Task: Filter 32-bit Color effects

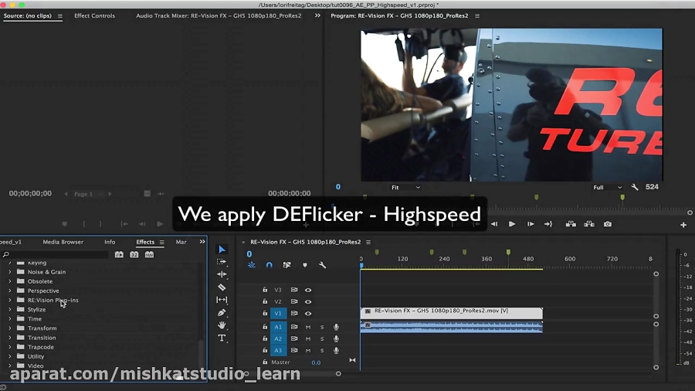Action: point(134,254)
